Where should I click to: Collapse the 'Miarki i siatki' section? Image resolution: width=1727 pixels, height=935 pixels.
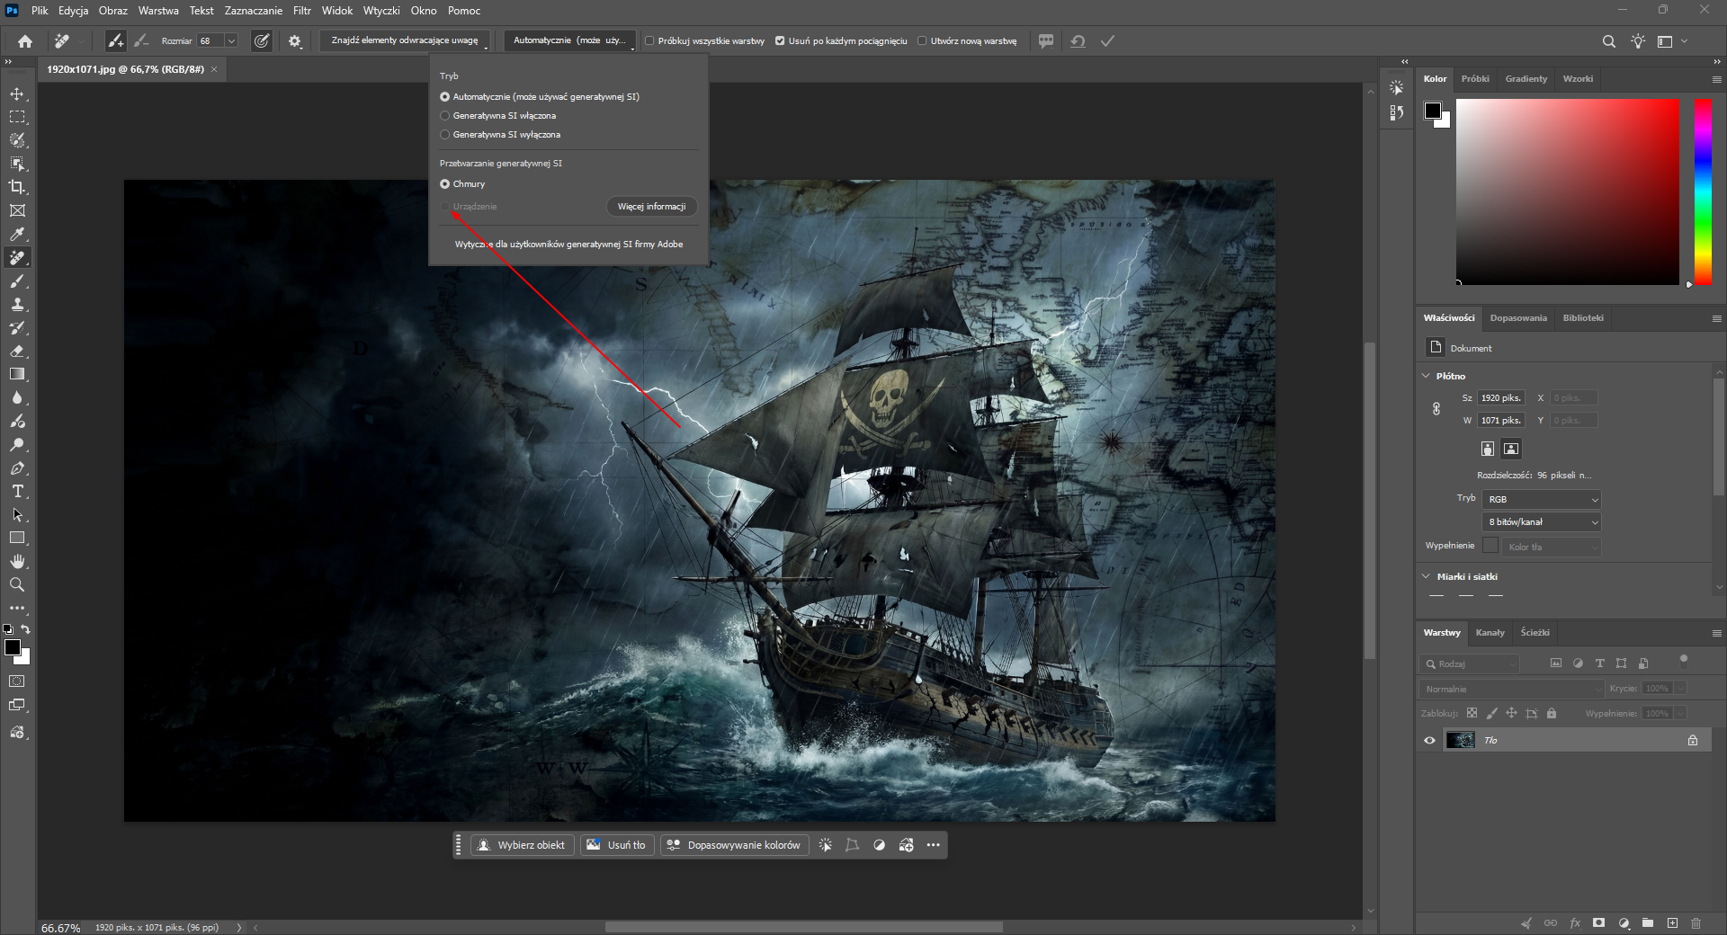[x=1426, y=576]
